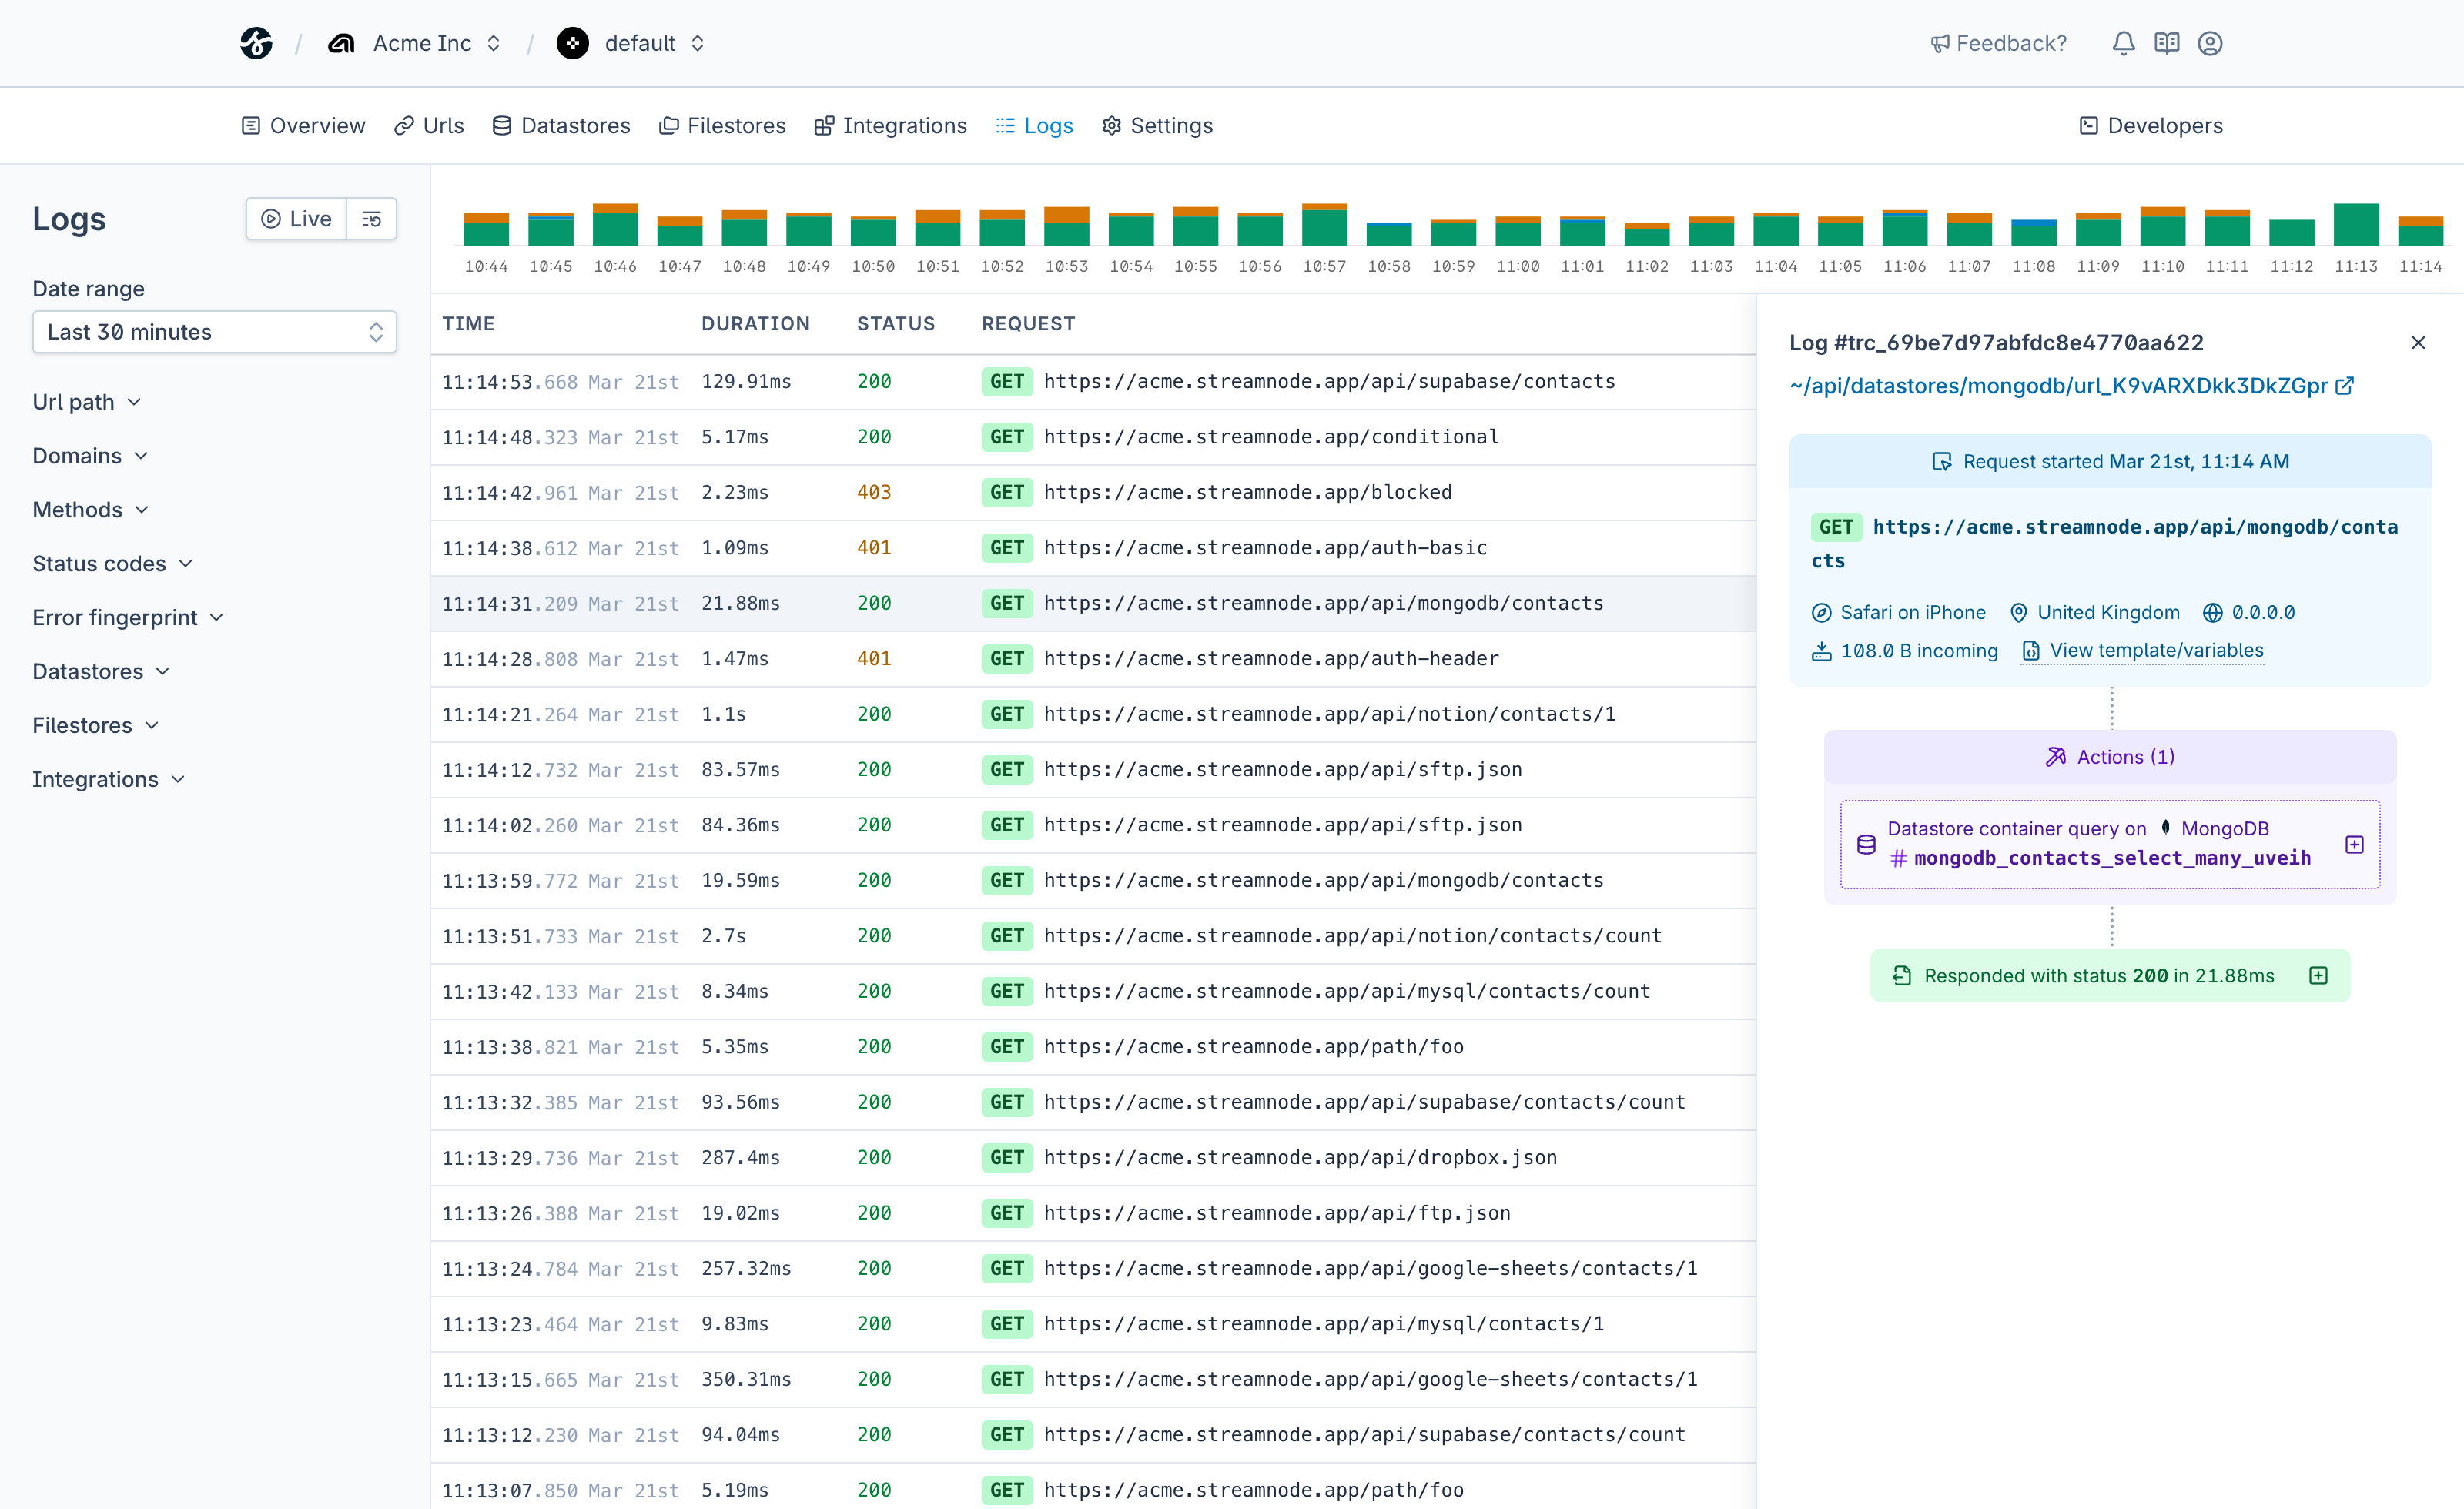
Task: Open the documentation book icon
Action: click(2166, 43)
